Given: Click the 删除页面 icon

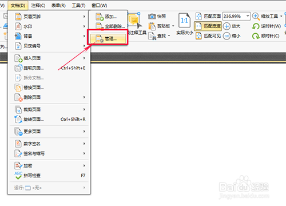Looking at the screenshot, I should 18,97.
